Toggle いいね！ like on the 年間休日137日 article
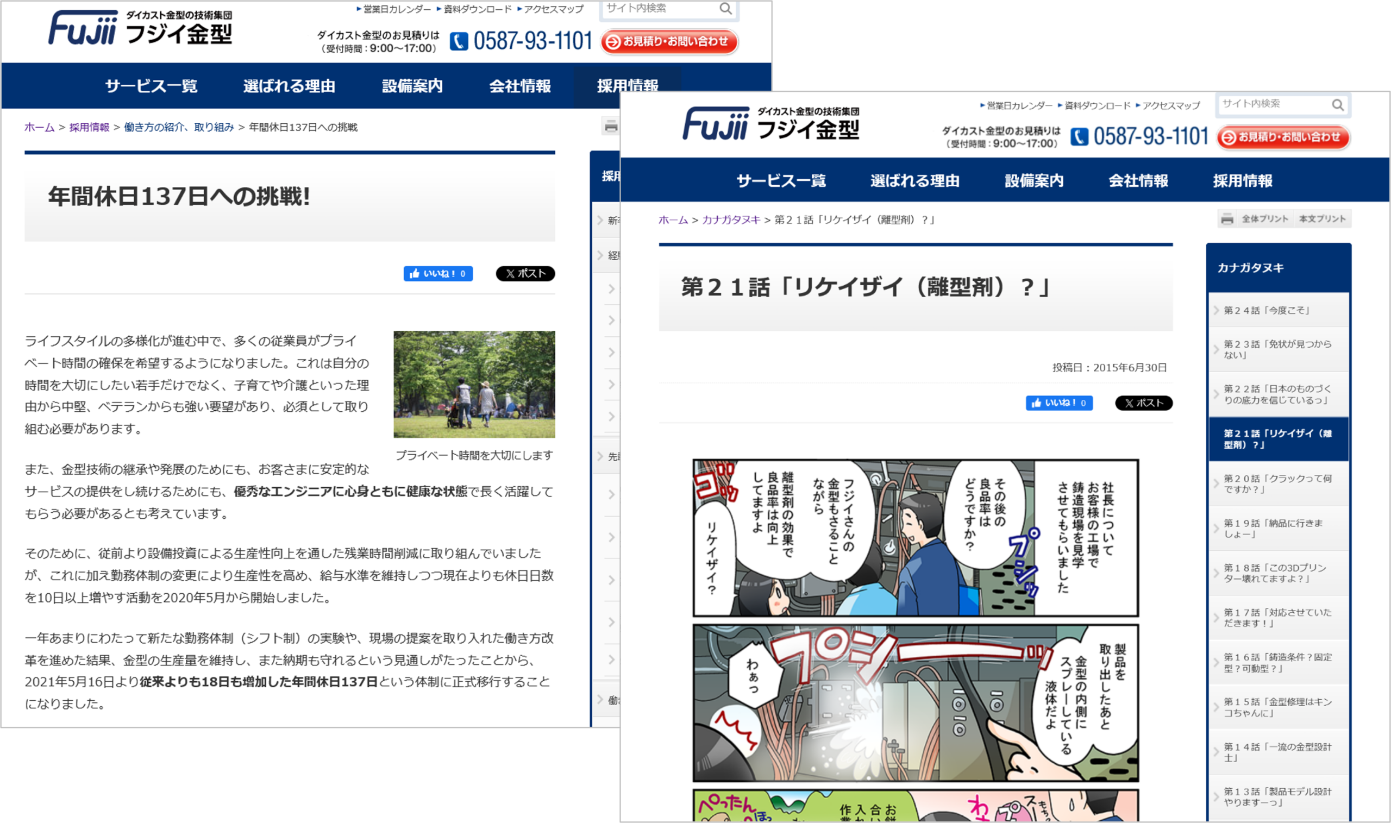Image resolution: width=1391 pixels, height=823 pixels. (438, 273)
